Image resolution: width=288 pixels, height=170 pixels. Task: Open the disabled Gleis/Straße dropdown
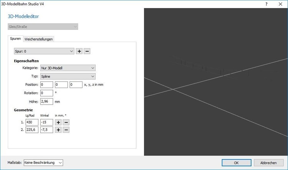click(x=43, y=26)
